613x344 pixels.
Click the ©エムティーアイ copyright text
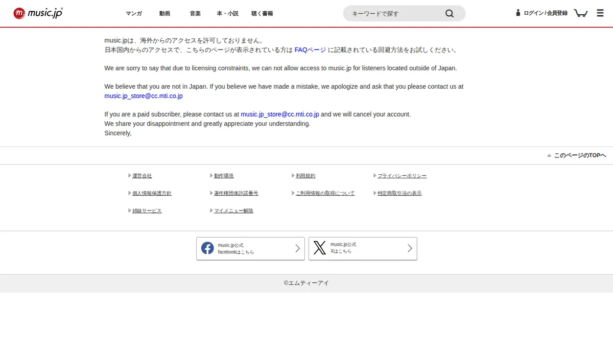pyautogui.click(x=306, y=283)
